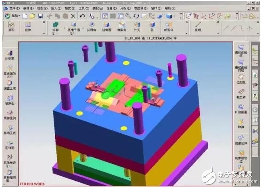Select the 拉伸 (Extrude) tool
This screenshot has height=188, width=261.
28,27
